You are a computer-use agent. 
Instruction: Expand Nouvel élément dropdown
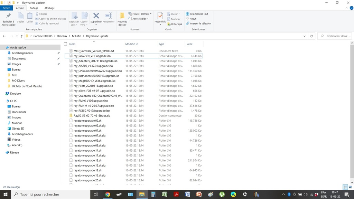click(140, 14)
